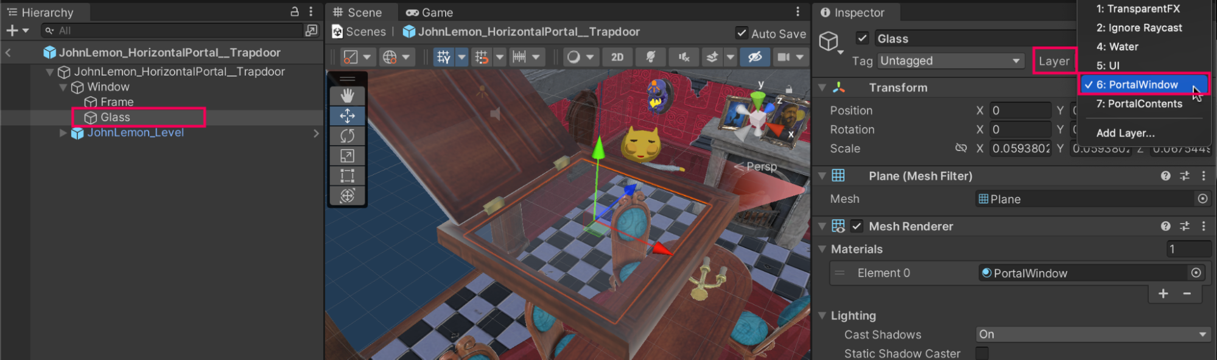Click the snap increment ruler icon

(519, 57)
